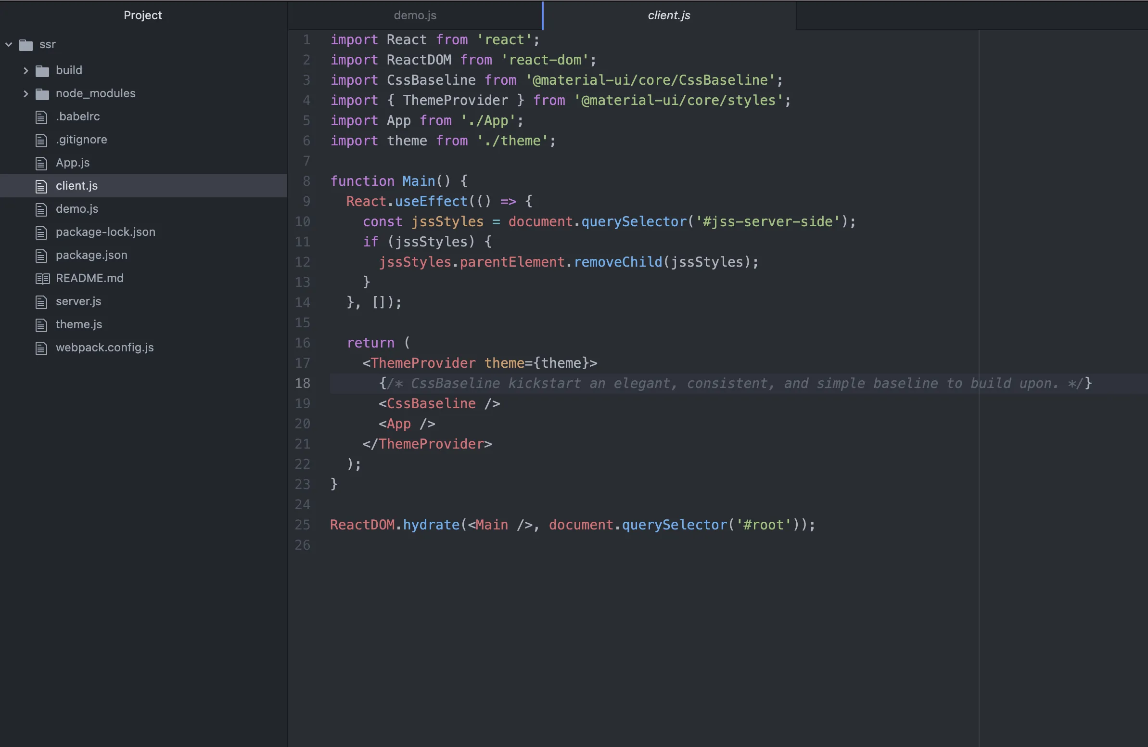
Task: Click the Main function name
Action: tap(419, 181)
